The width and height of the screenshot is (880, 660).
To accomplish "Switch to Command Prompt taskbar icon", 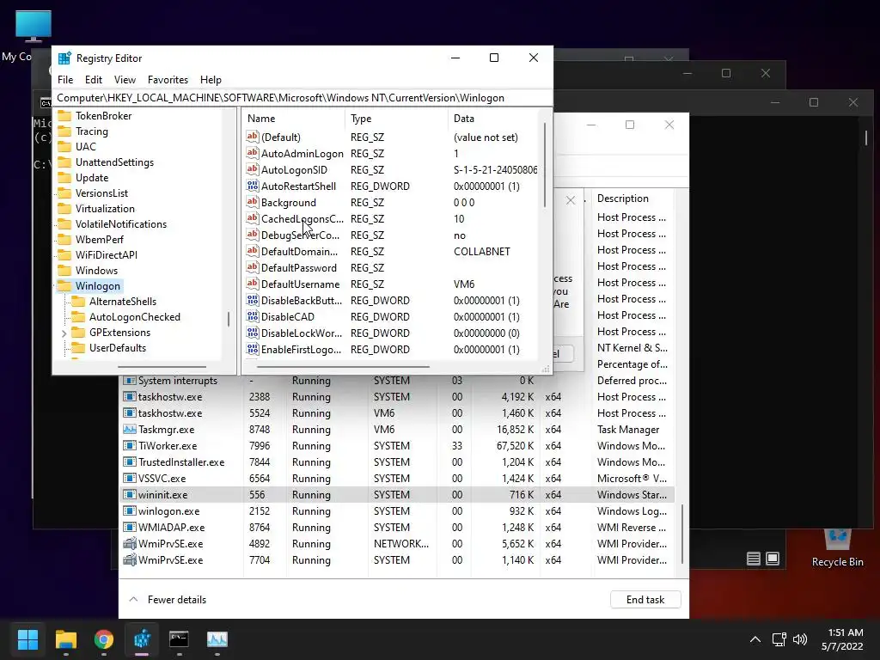I will click(x=179, y=639).
